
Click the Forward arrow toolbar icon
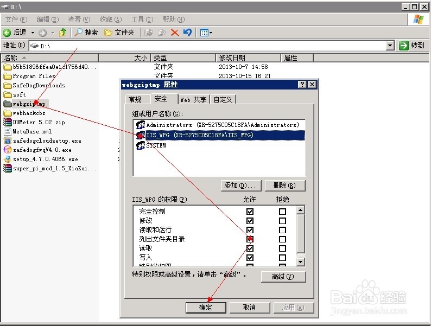(42, 33)
